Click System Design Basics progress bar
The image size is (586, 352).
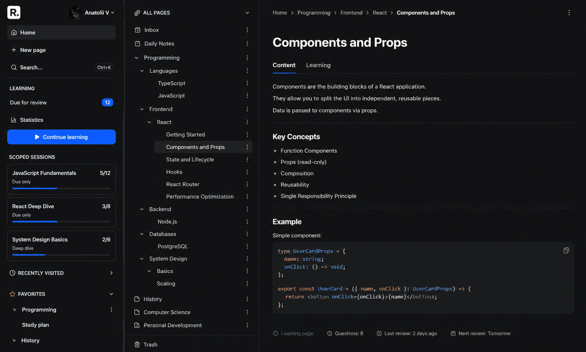[x=61, y=255]
